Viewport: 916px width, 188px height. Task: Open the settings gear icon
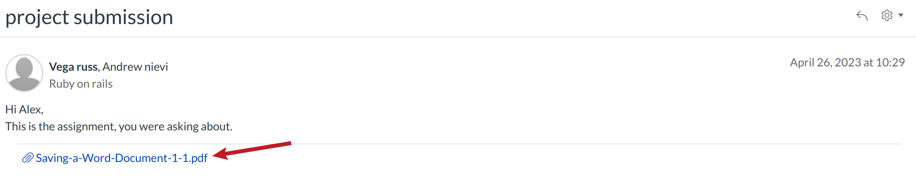pos(887,15)
